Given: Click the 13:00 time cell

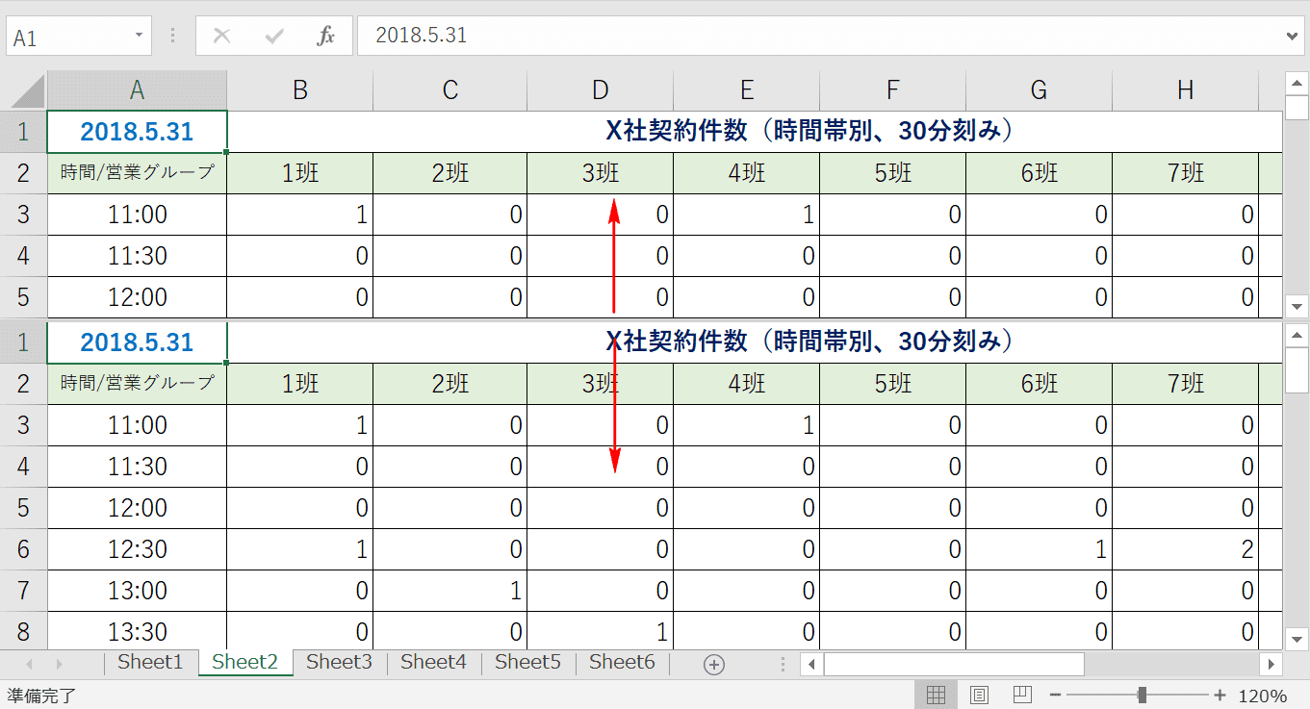Looking at the screenshot, I should (x=138, y=591).
